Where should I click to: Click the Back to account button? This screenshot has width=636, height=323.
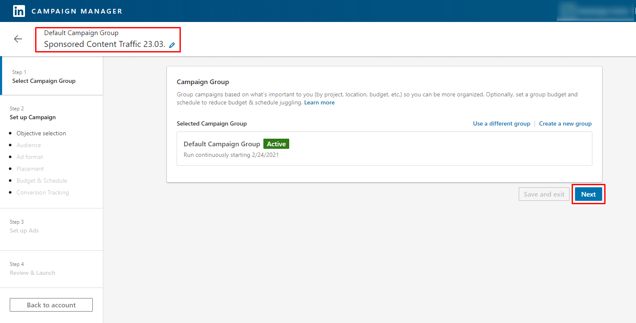(51, 305)
